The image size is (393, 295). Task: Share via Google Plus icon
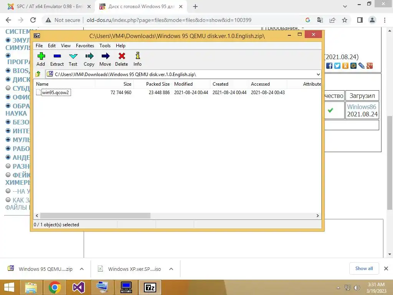coord(370,66)
